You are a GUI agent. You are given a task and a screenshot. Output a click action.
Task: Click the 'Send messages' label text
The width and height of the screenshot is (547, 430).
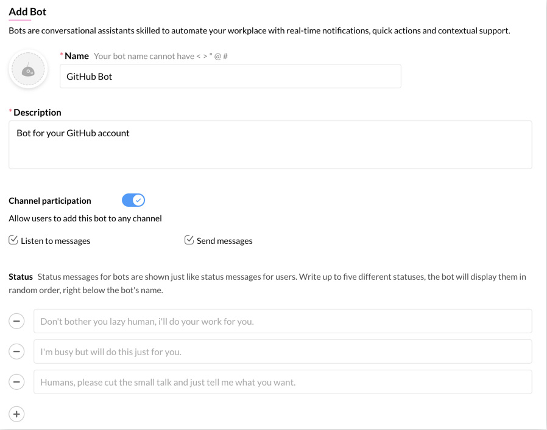click(224, 241)
